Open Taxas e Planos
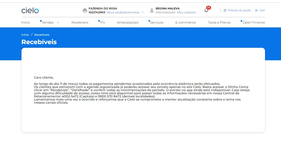 pyautogui.click(x=219, y=22)
